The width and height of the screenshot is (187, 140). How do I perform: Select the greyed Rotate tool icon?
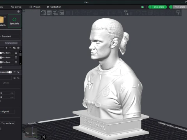pos(83,13)
